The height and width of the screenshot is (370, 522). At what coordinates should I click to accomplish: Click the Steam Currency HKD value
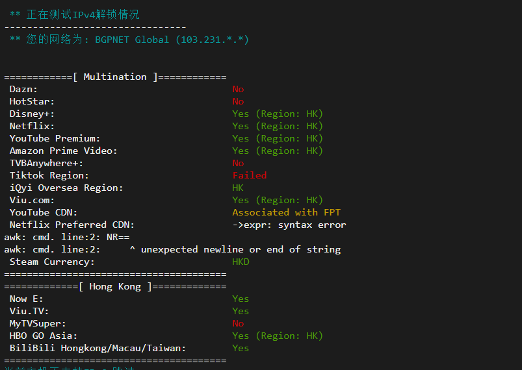[241, 262]
